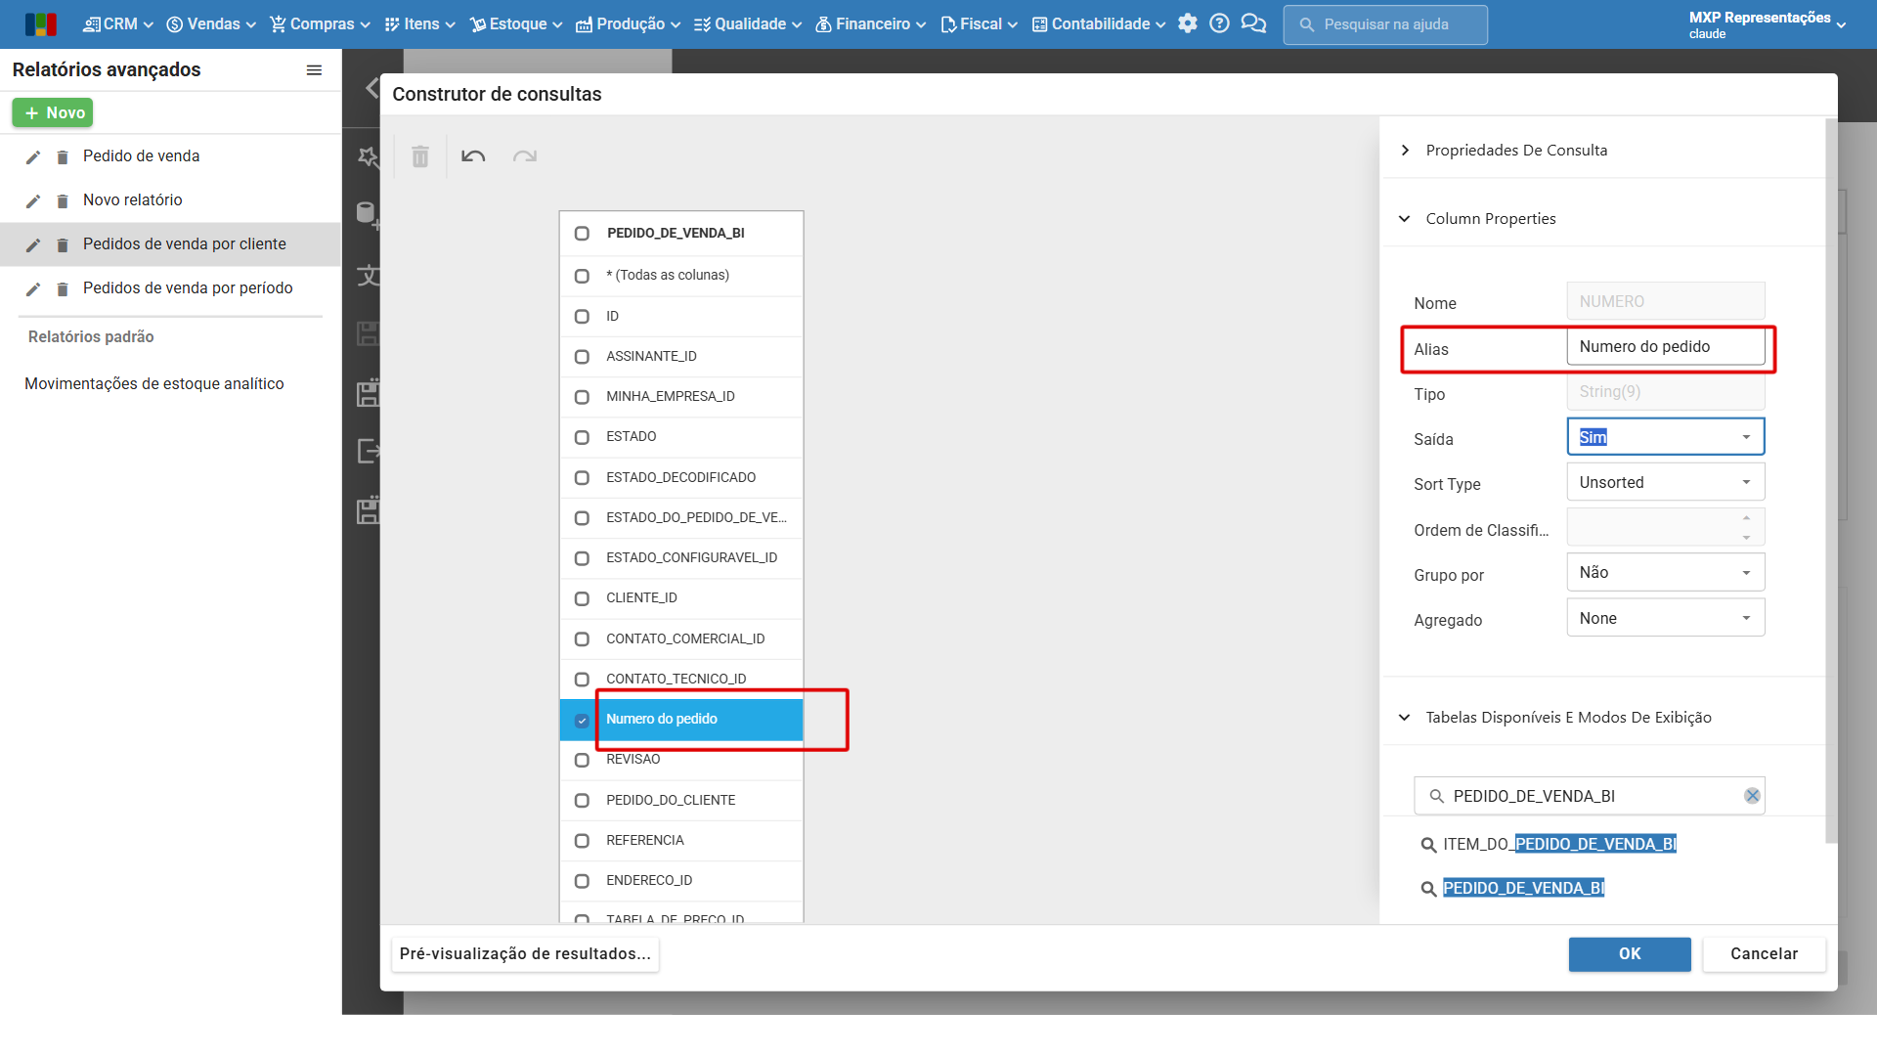
Task: Click the undo arrow in query builder
Action: 473,156
